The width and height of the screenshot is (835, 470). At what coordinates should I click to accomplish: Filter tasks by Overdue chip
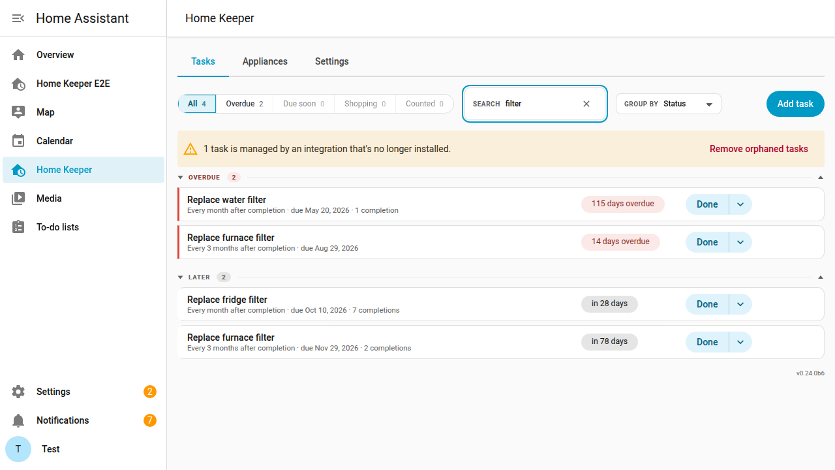[x=245, y=104]
